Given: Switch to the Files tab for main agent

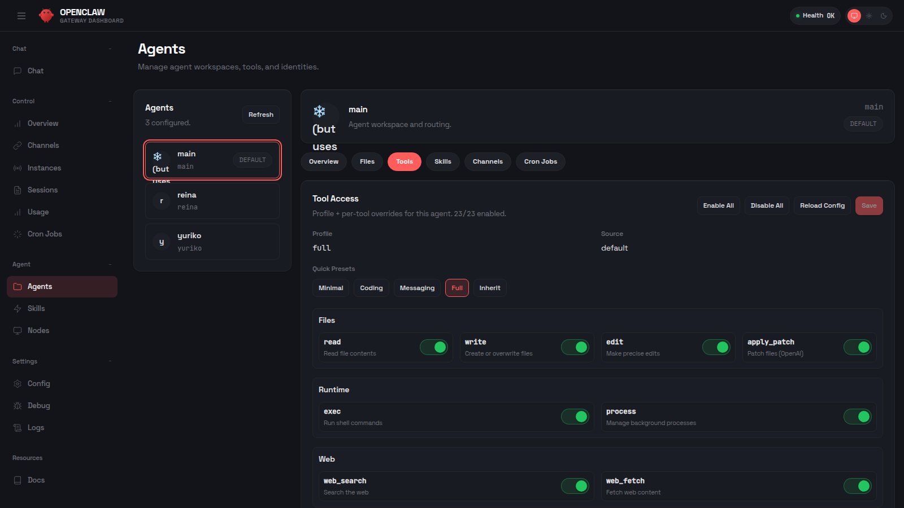Looking at the screenshot, I should (367, 161).
